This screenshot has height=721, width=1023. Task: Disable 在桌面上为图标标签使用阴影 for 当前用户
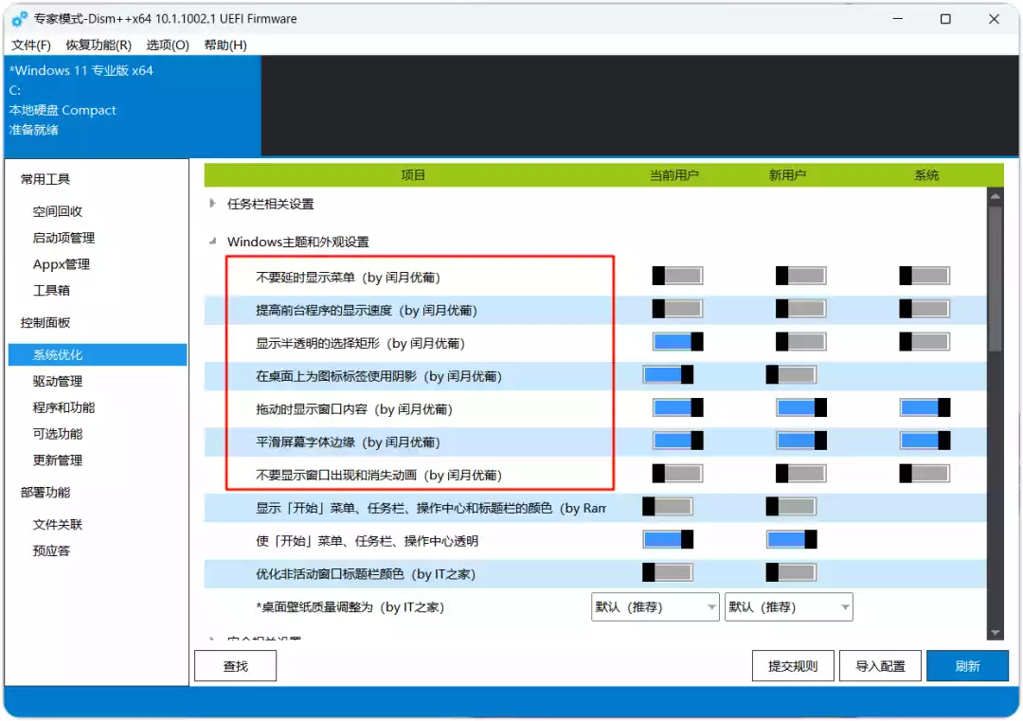click(x=668, y=374)
